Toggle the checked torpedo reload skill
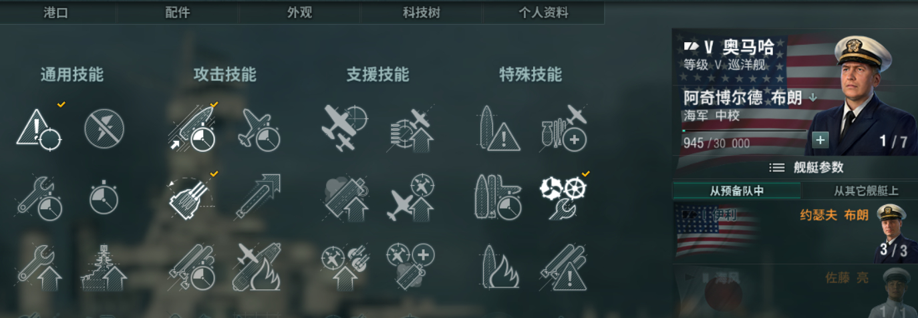The height and width of the screenshot is (318, 918). point(192,128)
